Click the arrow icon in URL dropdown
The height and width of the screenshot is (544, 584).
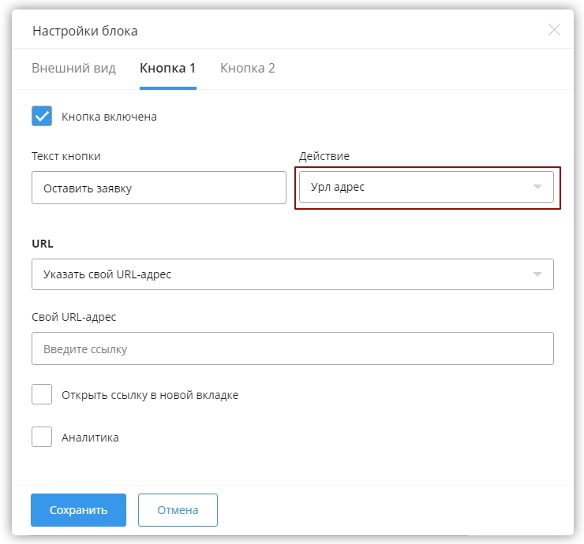(537, 274)
